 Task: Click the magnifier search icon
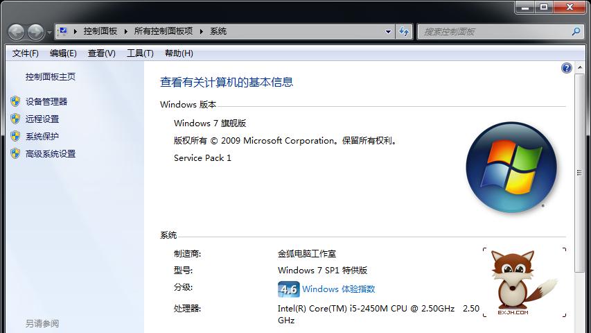pyautogui.click(x=576, y=32)
